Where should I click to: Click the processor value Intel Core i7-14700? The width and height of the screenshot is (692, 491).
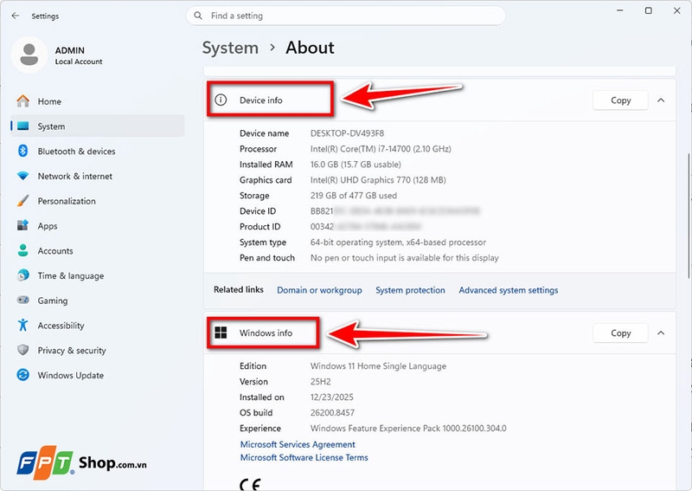(x=381, y=149)
